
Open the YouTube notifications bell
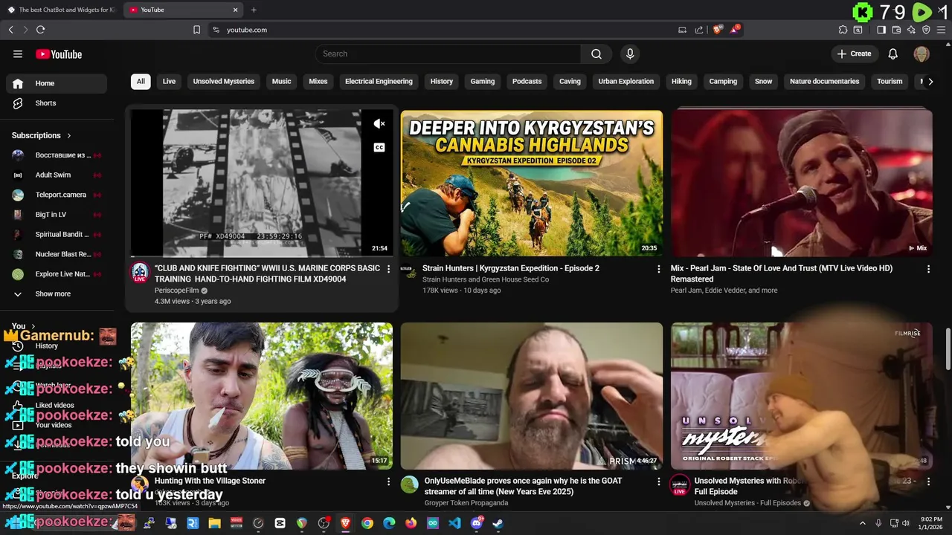893,53
